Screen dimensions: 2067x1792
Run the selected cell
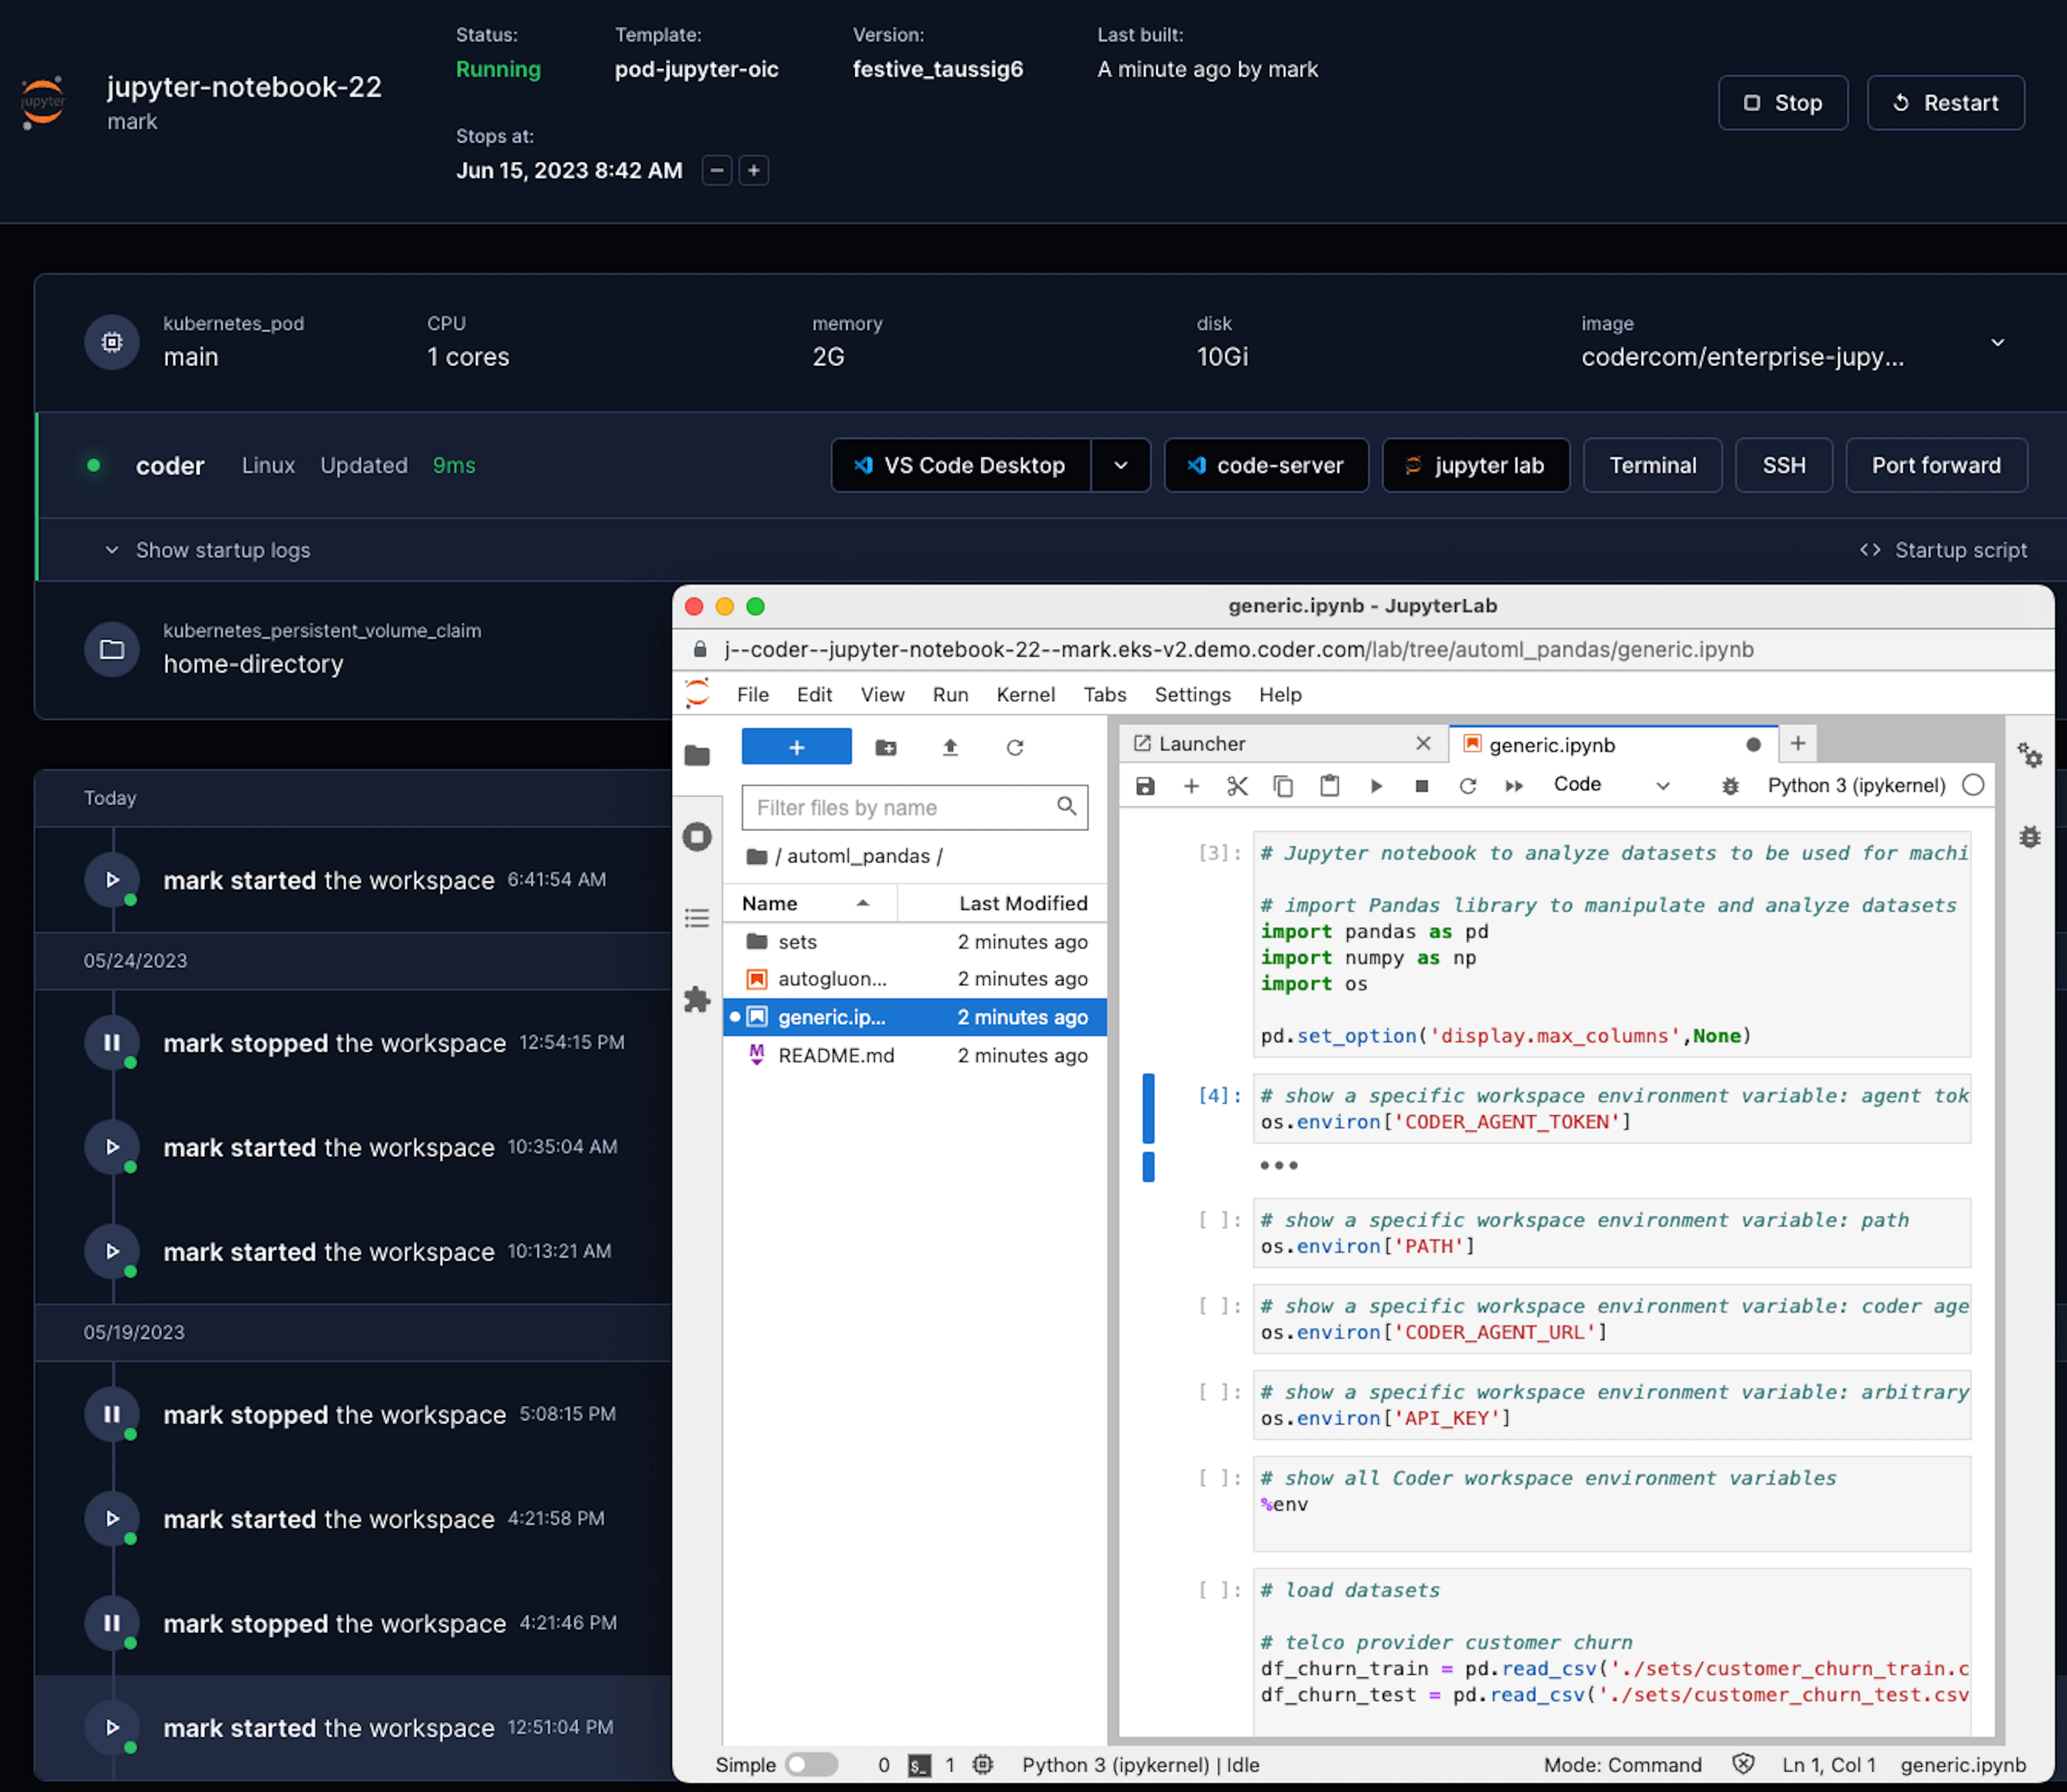click(1376, 786)
